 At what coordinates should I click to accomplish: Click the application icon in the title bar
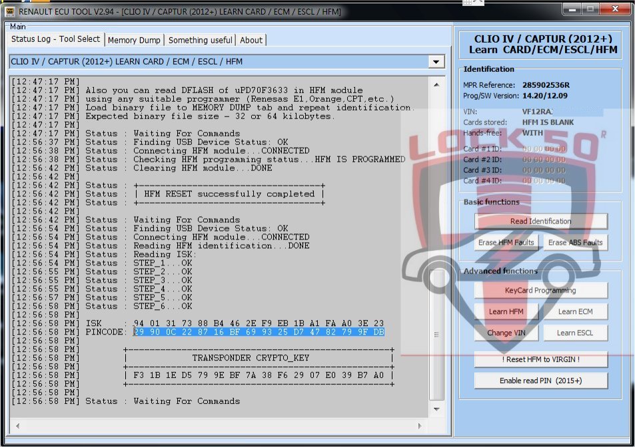[10, 11]
